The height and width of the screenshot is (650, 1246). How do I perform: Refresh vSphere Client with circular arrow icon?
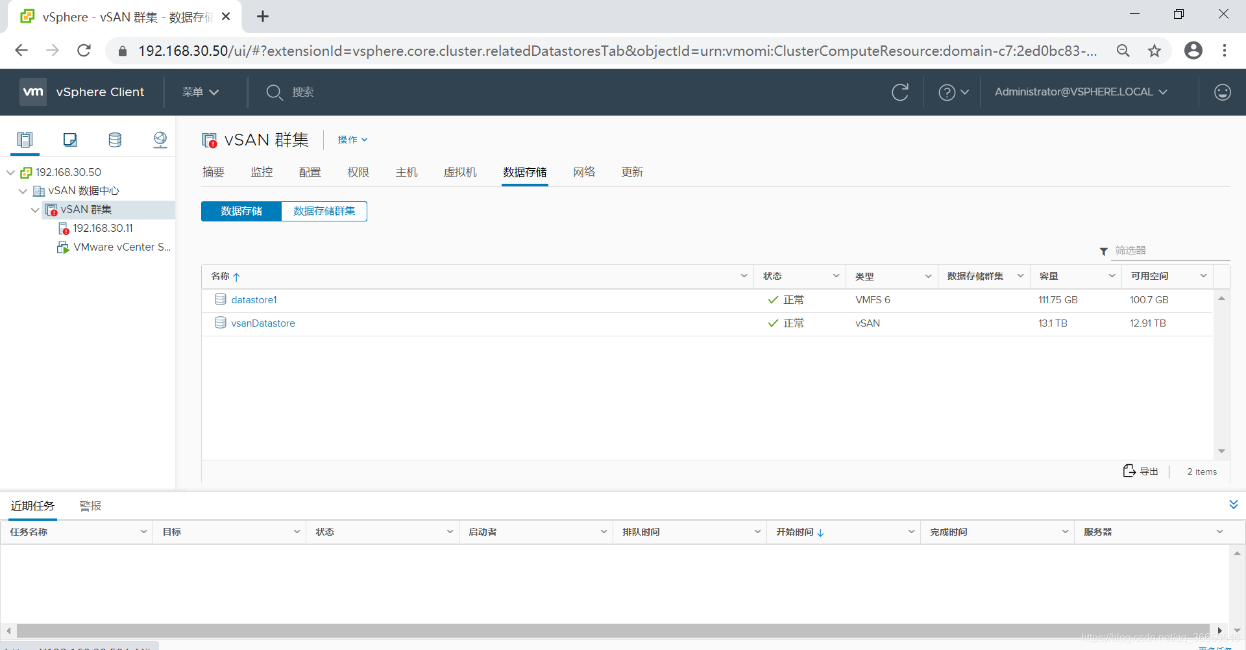(900, 92)
